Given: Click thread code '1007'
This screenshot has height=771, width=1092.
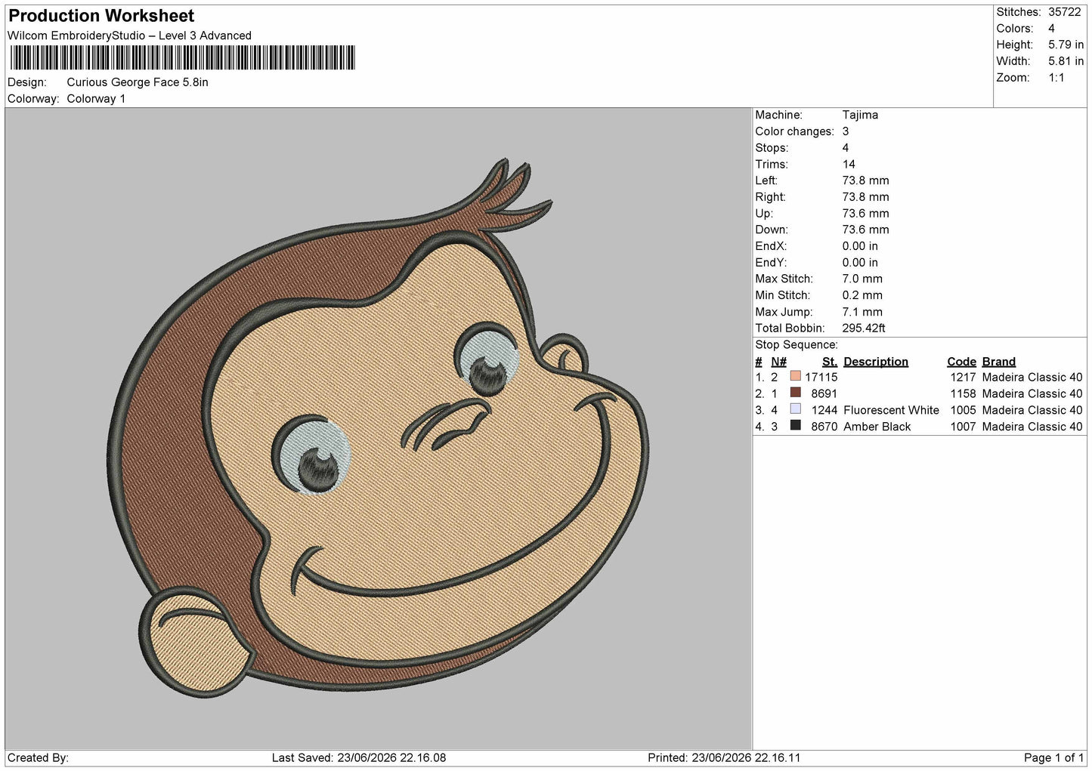Looking at the screenshot, I should click(964, 427).
